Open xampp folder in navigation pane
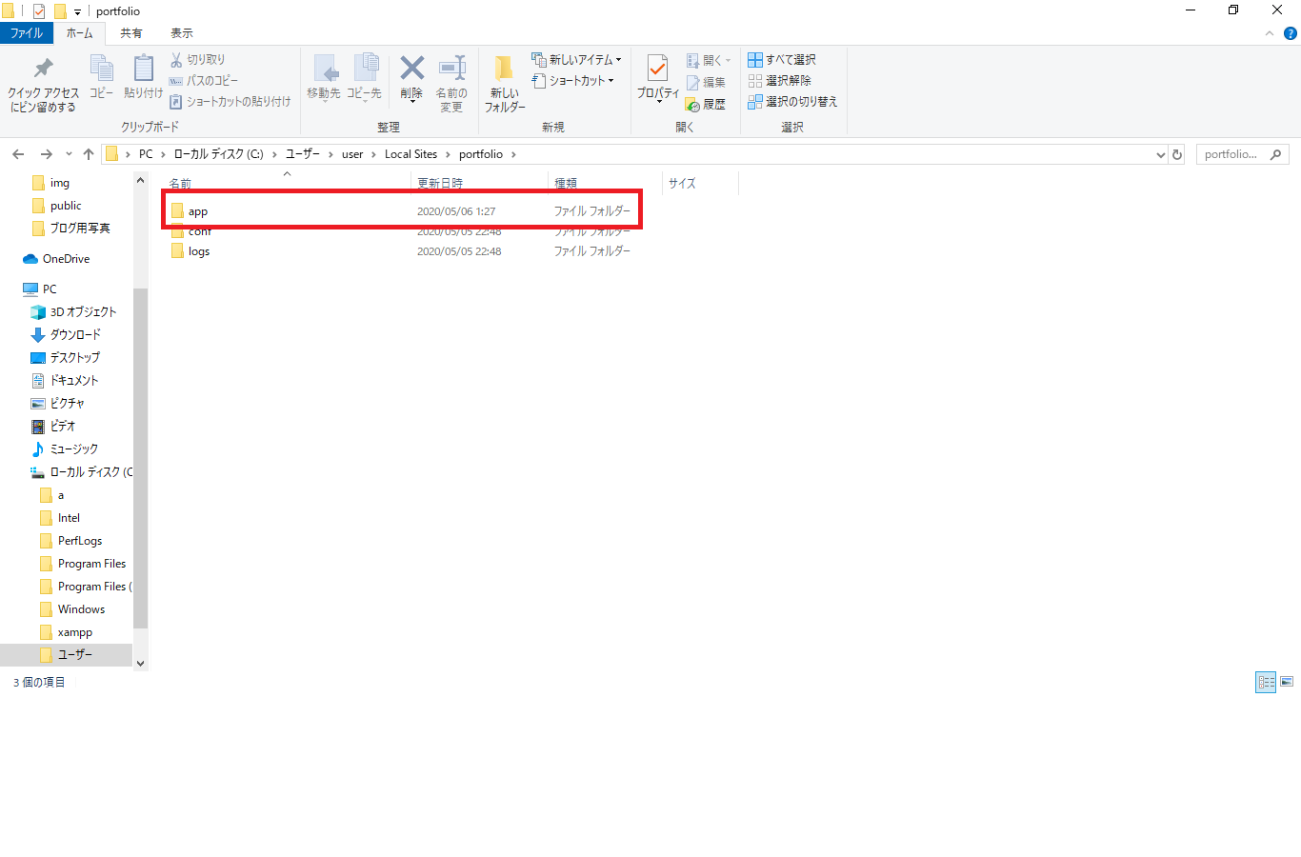This screenshot has width=1301, height=857. tap(75, 632)
